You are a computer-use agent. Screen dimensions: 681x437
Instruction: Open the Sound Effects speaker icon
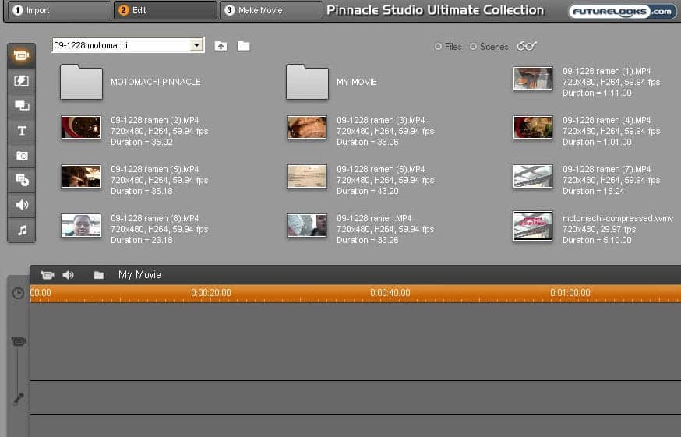22,205
